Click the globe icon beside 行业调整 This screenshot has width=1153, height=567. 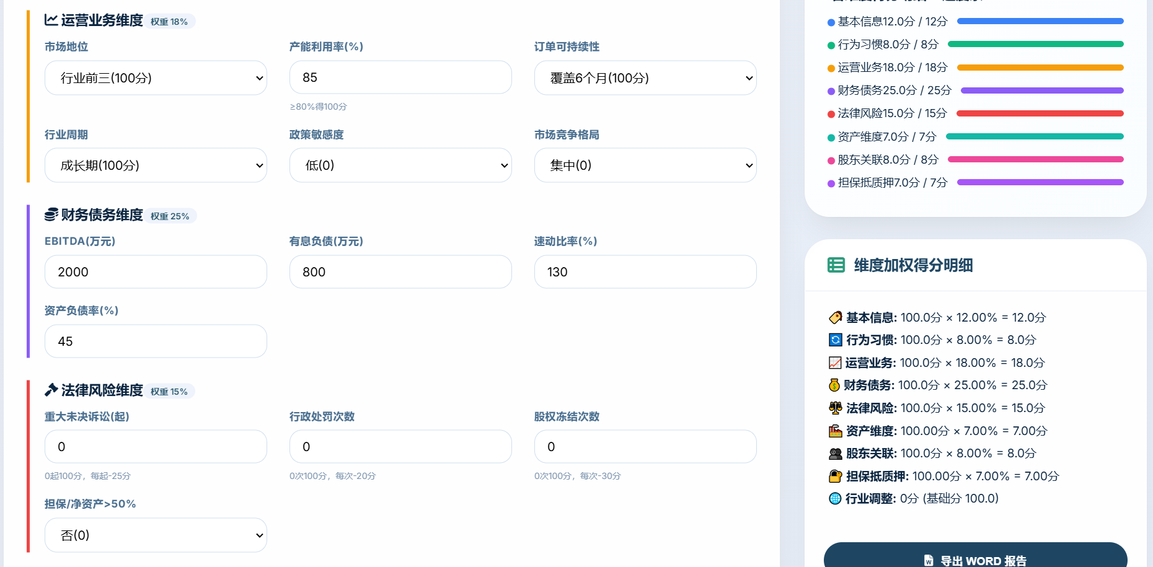pos(835,498)
